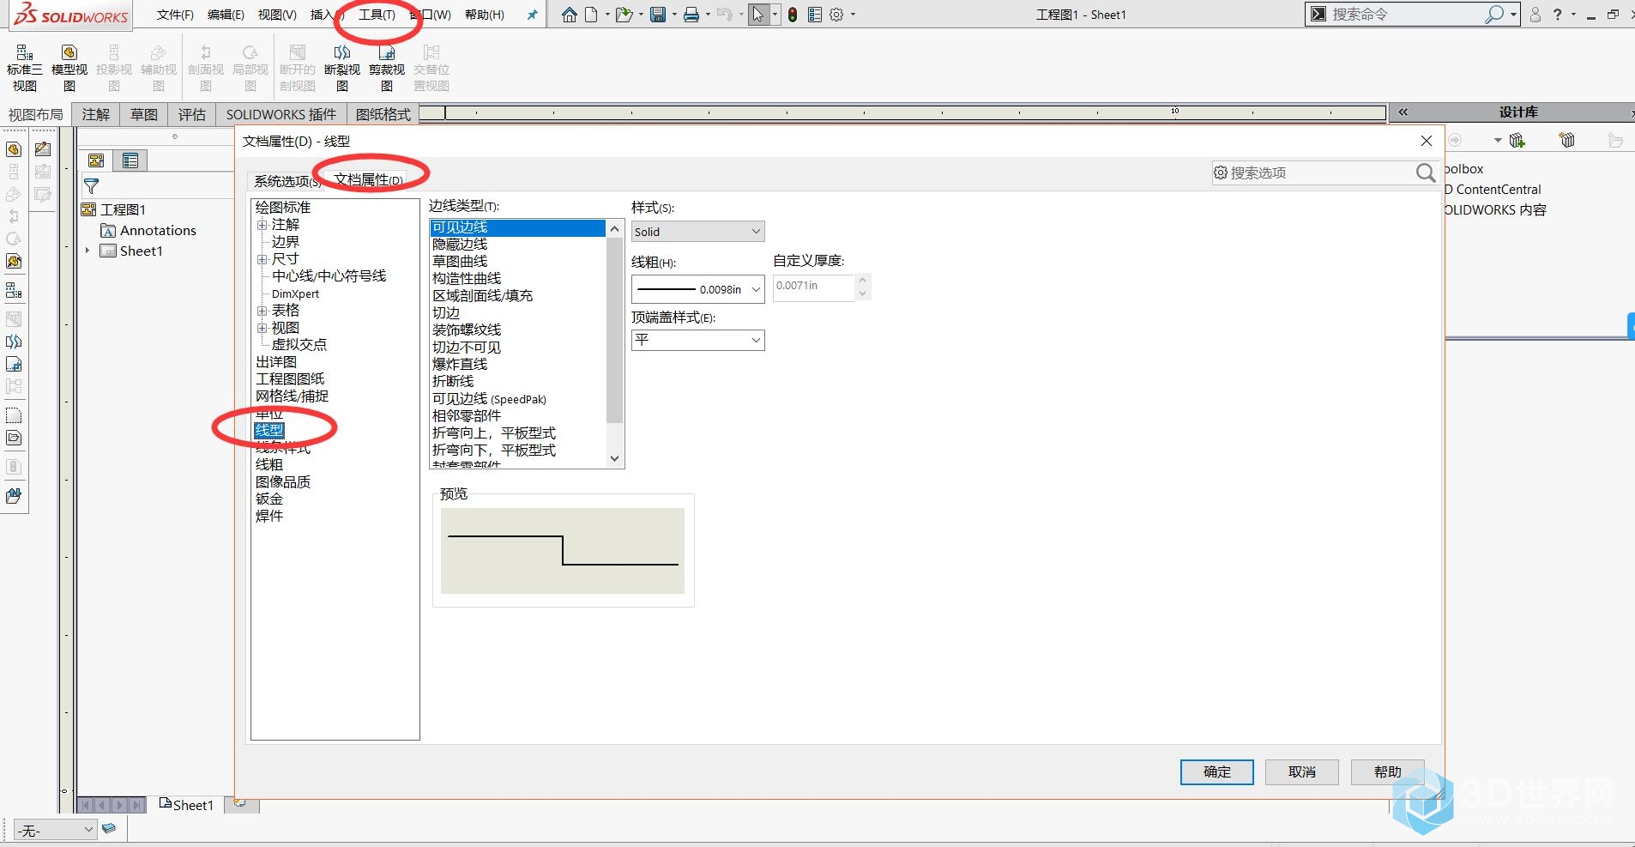Open the -无- dropdown in status bar
Image resolution: width=1635 pixels, height=847 pixels.
(x=55, y=830)
